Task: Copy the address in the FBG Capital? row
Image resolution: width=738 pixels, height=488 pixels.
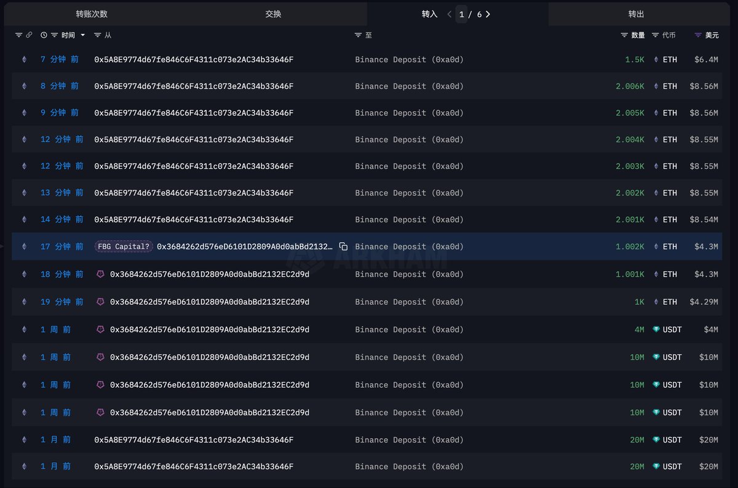Action: 344,246
